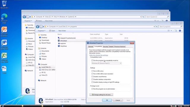Viewport: 190px width, 107px height.
Task: Click Cancel in bthudtask Properties
Action: click(x=118, y=100)
